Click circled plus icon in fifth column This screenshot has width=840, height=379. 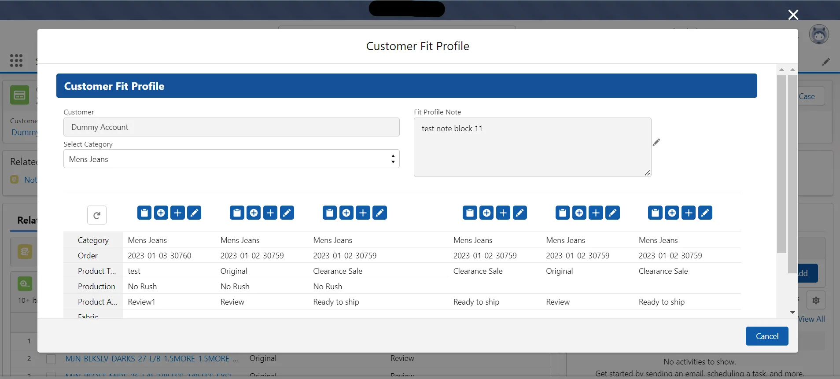[x=579, y=213]
